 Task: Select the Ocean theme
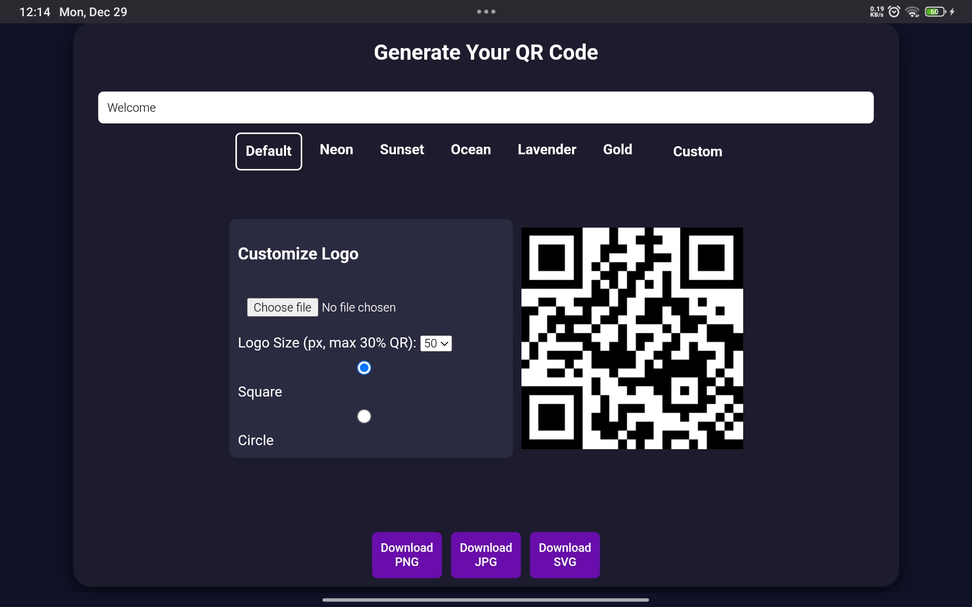coord(470,150)
